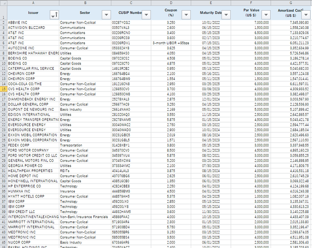Image resolution: width=312 pixels, height=248 pixels.
Task: Select the FEDEX CORP cell
Action: tap(33, 145)
